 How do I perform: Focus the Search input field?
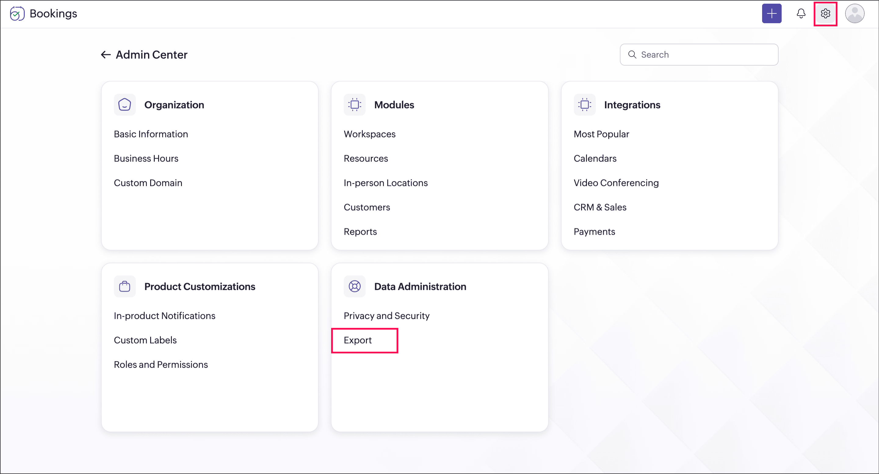point(699,55)
